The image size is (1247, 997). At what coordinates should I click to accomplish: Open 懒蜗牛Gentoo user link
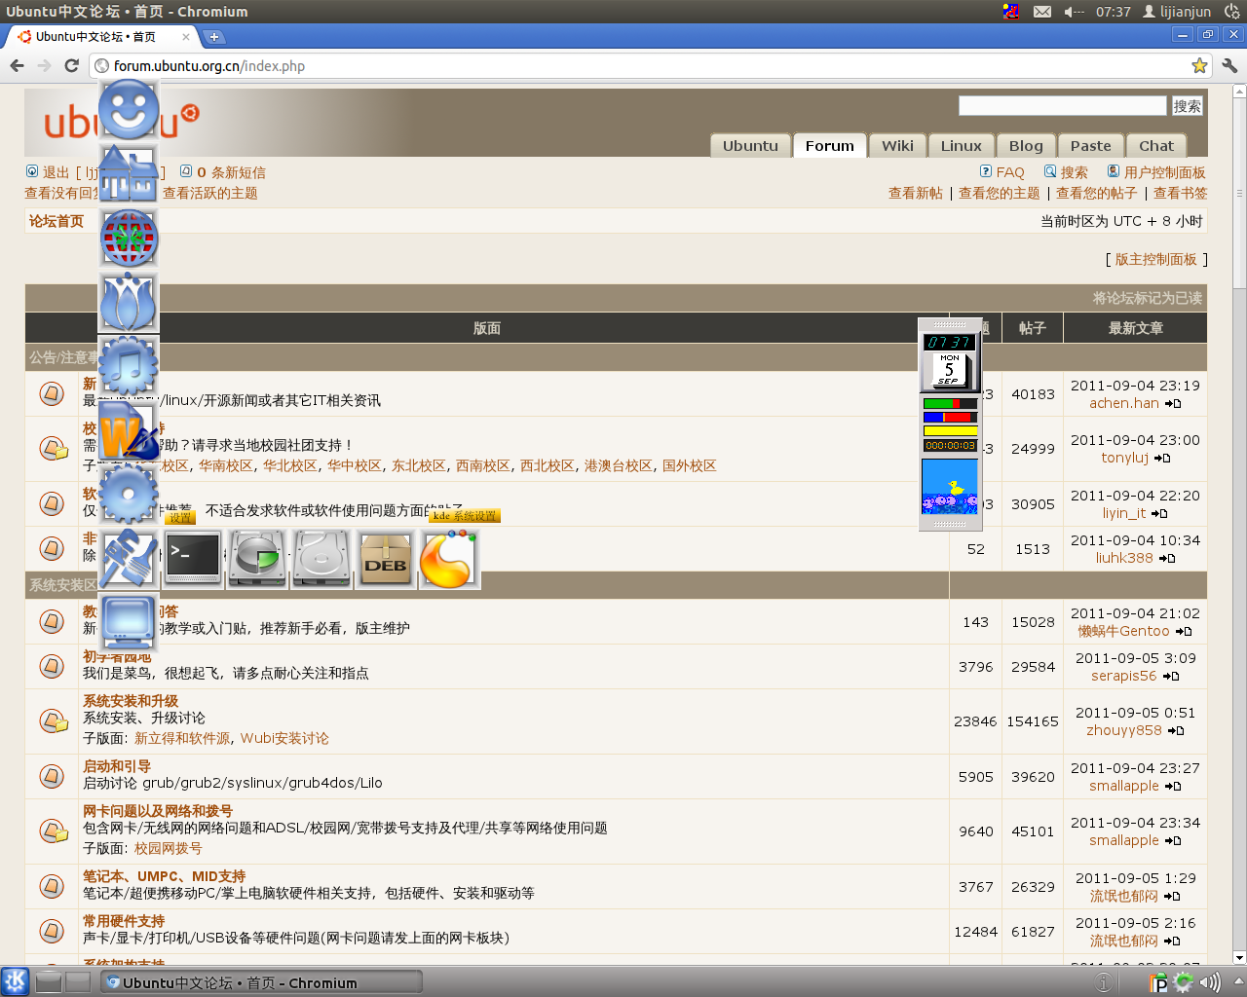click(x=1123, y=631)
